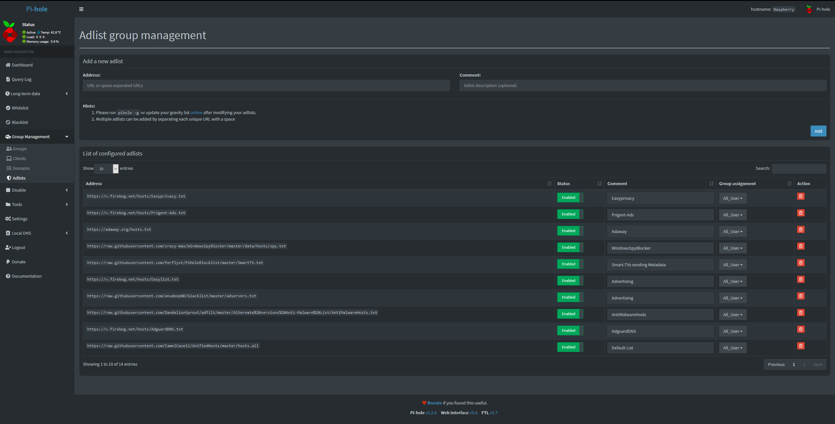Image resolution: width=835 pixels, height=424 pixels.
Task: Delete the Easyprivacy adlist with trash icon
Action: tap(801, 196)
